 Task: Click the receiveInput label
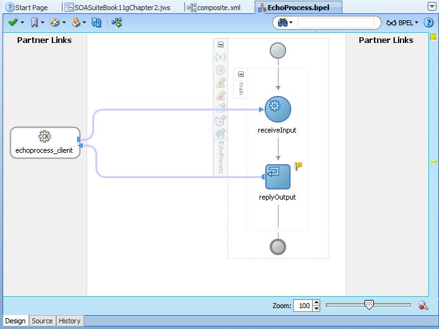277,130
